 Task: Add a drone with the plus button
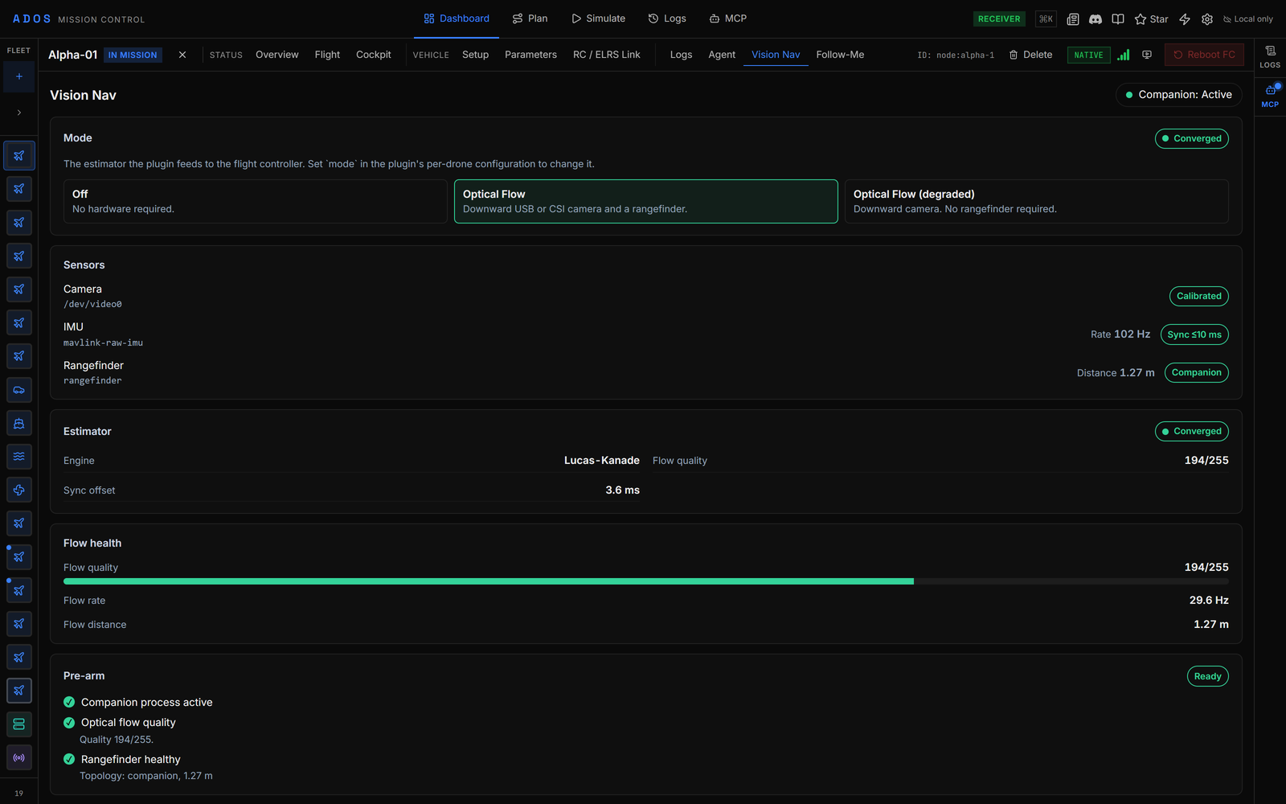18,77
